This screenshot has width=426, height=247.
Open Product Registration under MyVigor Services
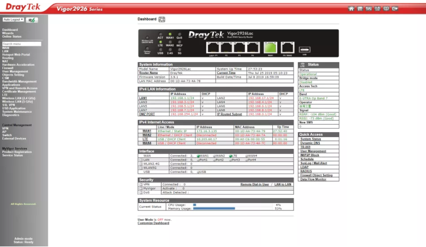[17, 152]
